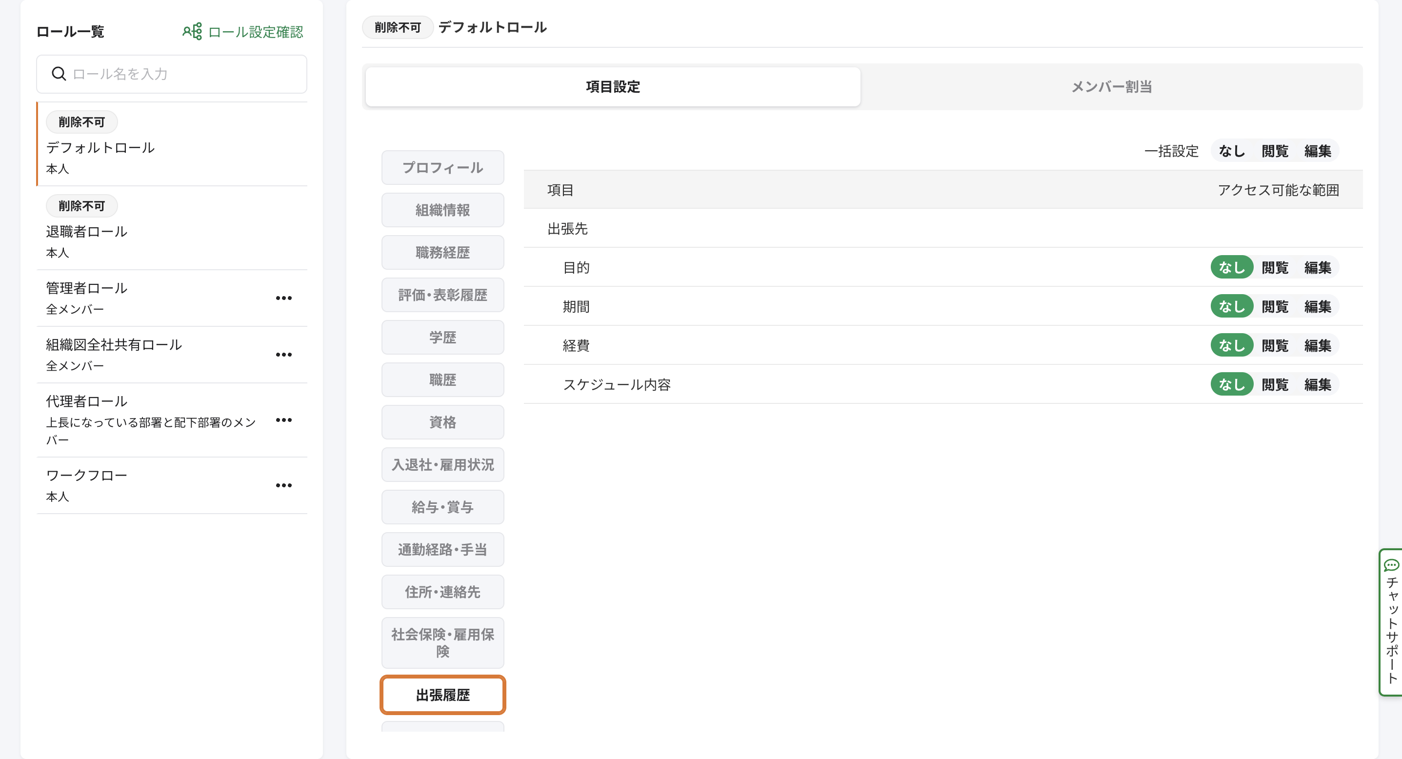The height and width of the screenshot is (759, 1402).
Task: Open the 給与・賞与 category
Action: click(x=442, y=507)
